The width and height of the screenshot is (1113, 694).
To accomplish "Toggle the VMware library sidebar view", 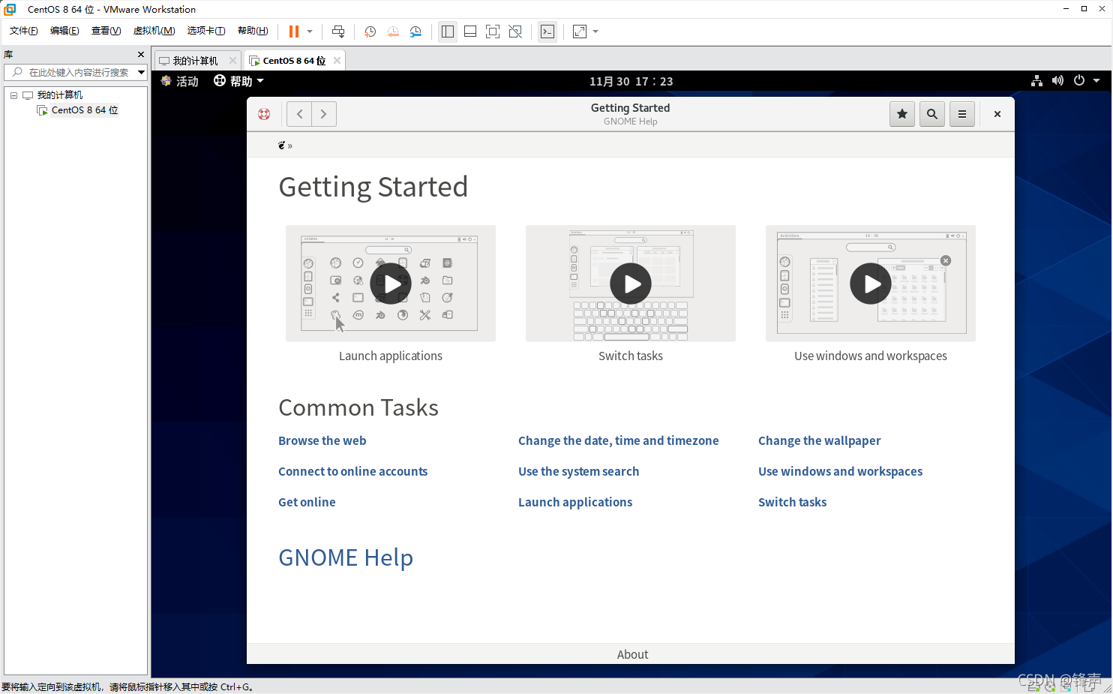I will [448, 32].
